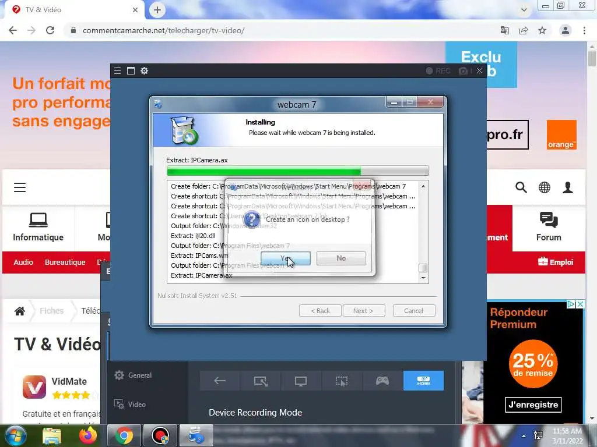The width and height of the screenshot is (597, 447).
Task: Click No in the desktop icon dialog
Action: 341,258
